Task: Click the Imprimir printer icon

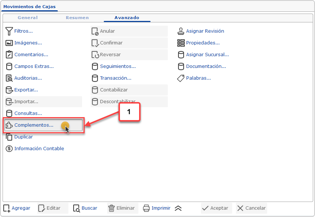Action: [x=146, y=208]
